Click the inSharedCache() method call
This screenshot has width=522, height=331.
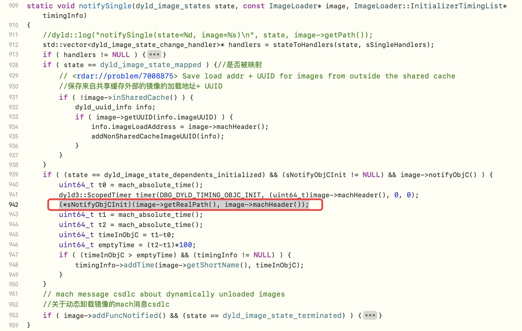145,97
